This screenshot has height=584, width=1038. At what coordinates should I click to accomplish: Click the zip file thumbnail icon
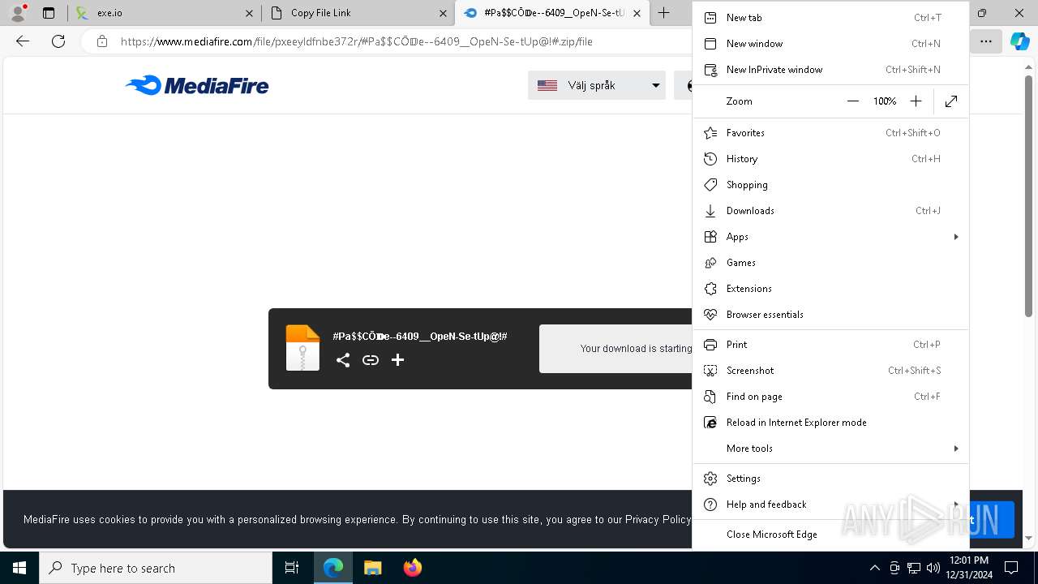302,348
